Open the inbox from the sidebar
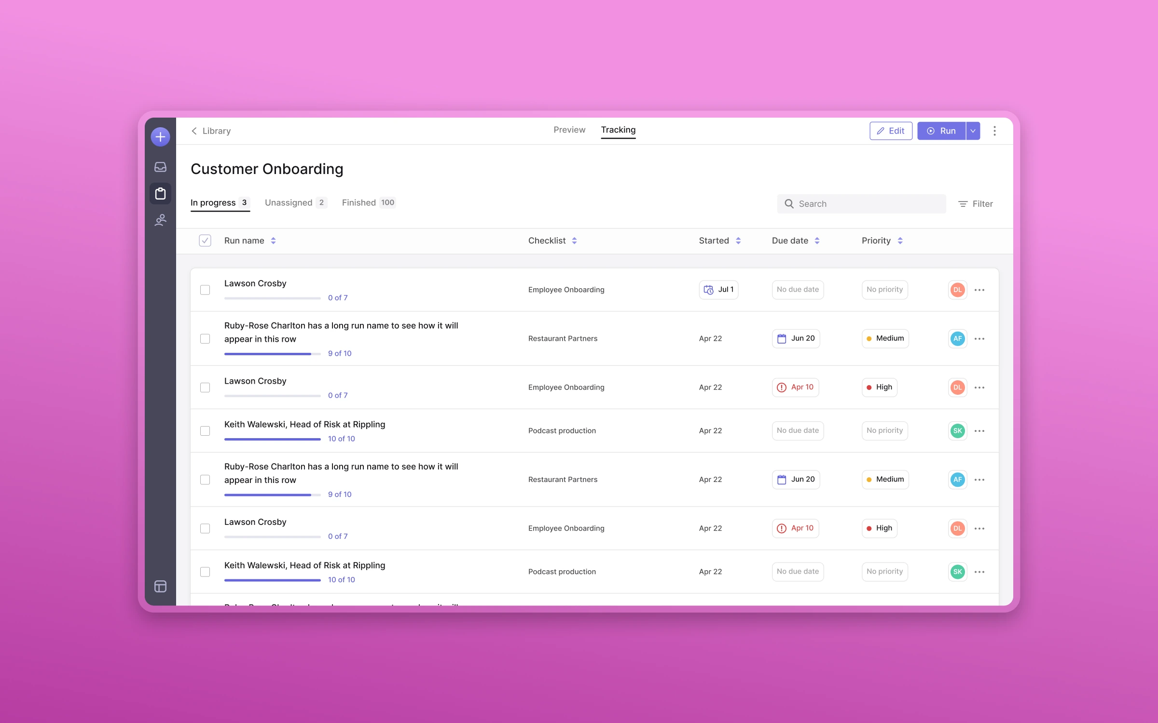Image resolution: width=1158 pixels, height=723 pixels. click(160, 167)
